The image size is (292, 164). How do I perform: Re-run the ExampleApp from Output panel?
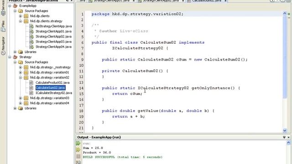click(78, 143)
